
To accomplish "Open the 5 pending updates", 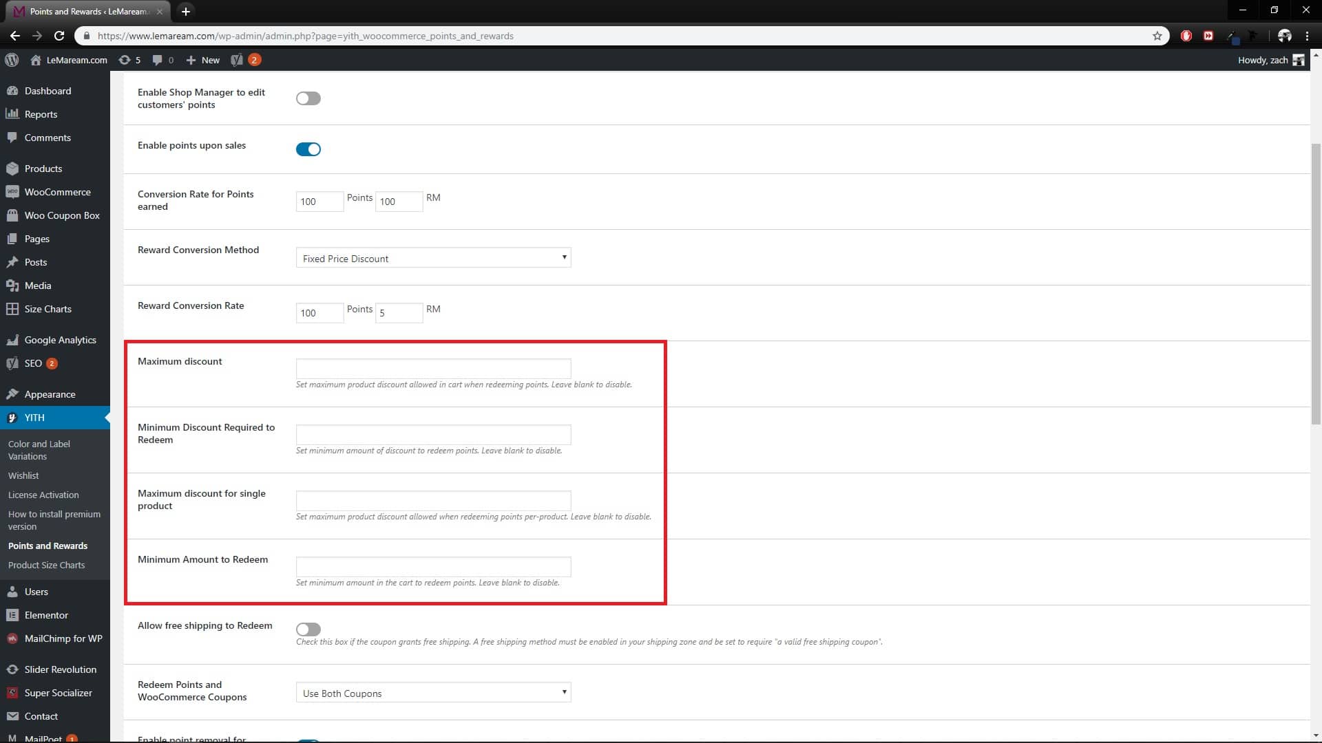I will pyautogui.click(x=129, y=60).
